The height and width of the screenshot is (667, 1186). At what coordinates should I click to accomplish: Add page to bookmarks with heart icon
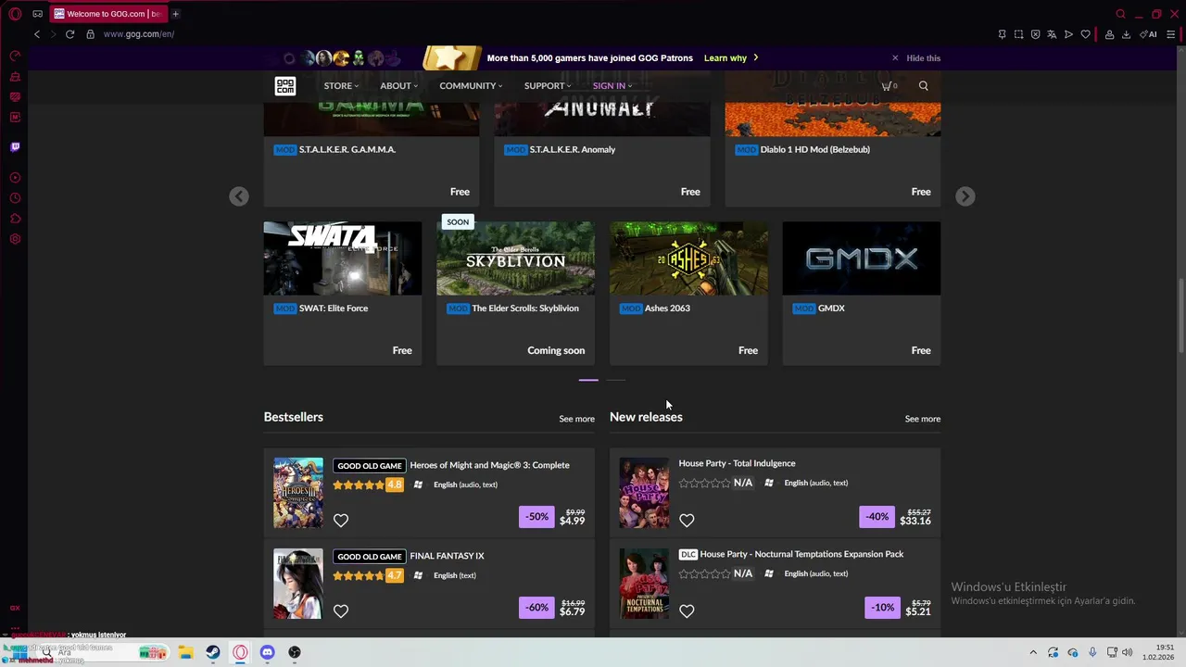pyautogui.click(x=1085, y=34)
